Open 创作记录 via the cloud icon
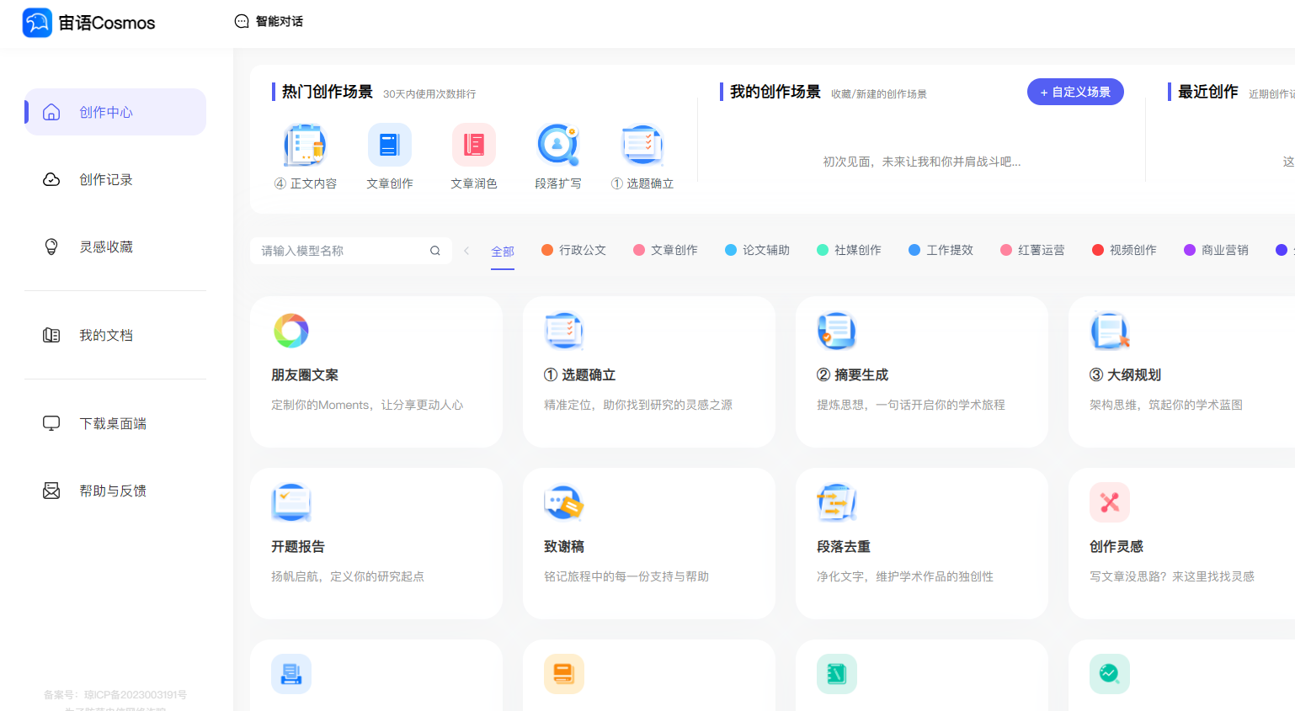This screenshot has height=711, width=1295. pyautogui.click(x=51, y=179)
